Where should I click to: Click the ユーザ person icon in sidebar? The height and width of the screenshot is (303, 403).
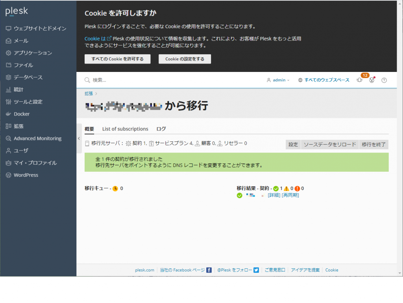coord(9,151)
